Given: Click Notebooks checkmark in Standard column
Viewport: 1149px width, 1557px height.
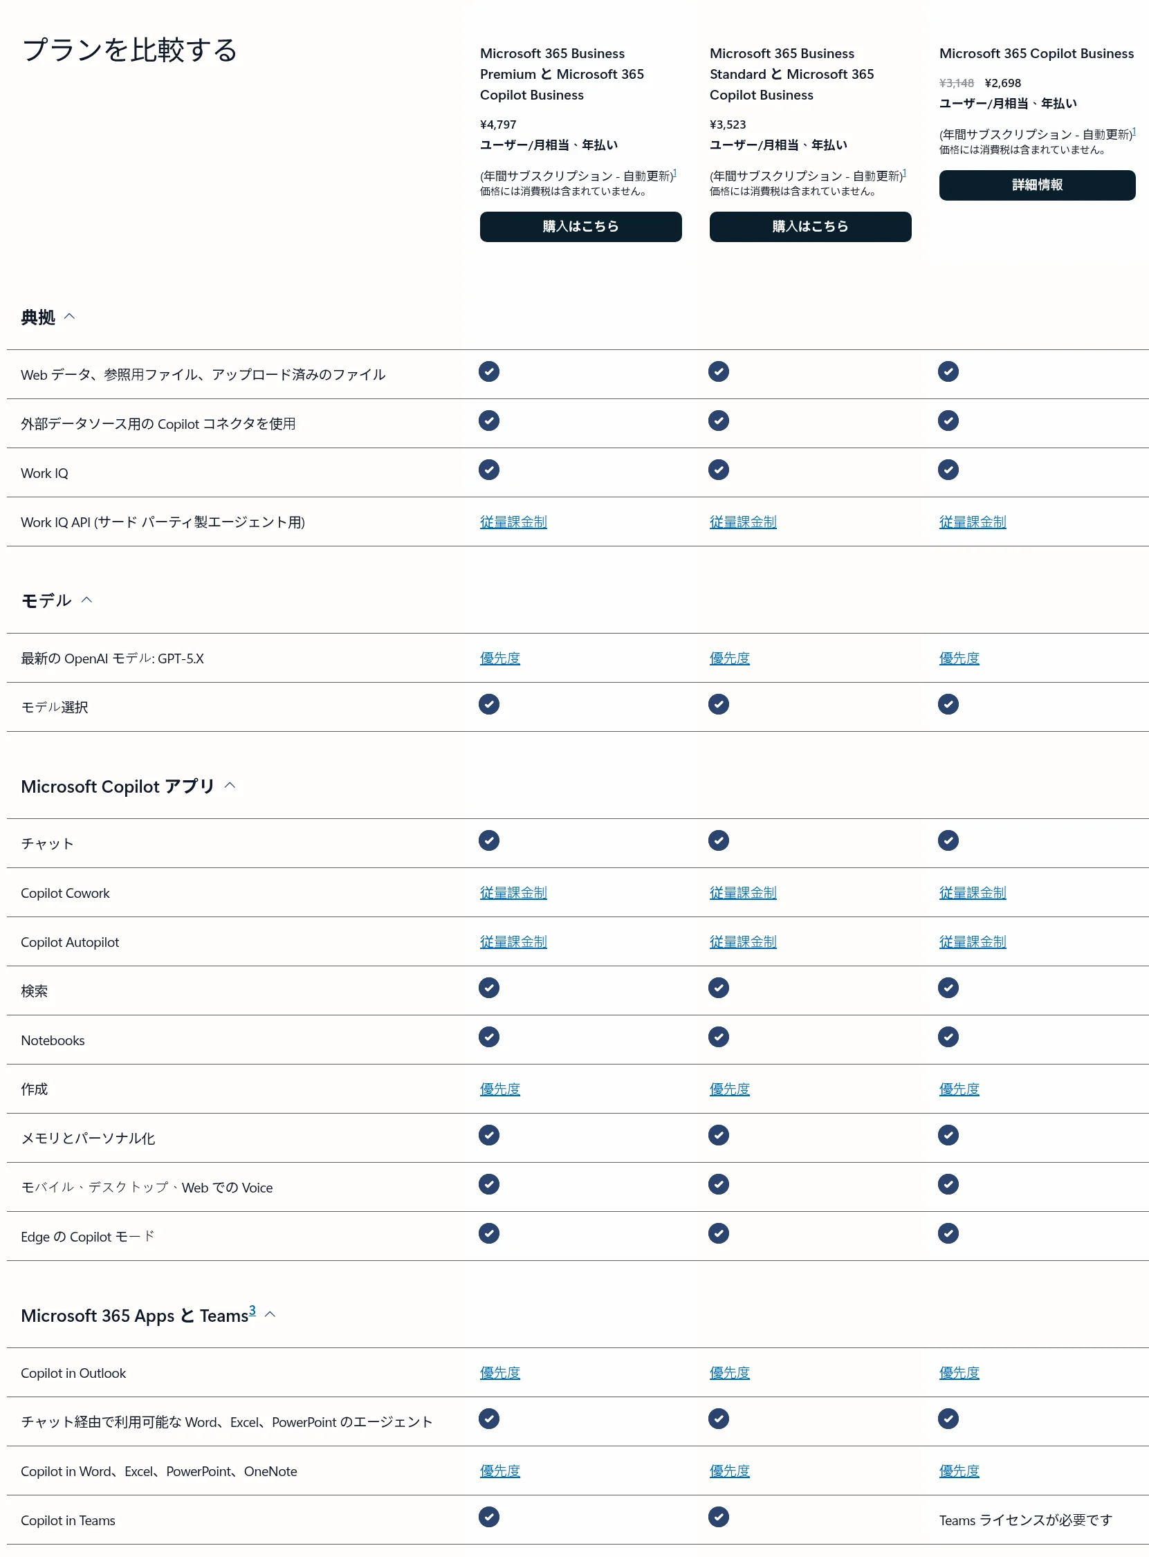Looking at the screenshot, I should point(719,1037).
